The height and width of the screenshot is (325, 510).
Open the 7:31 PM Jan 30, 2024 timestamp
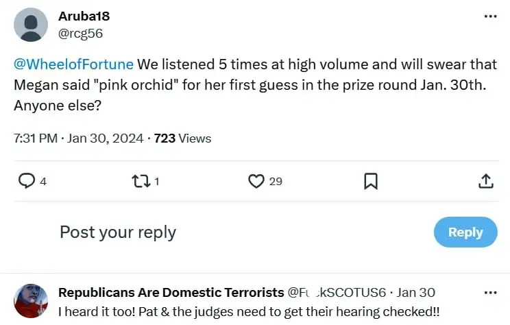click(78, 139)
